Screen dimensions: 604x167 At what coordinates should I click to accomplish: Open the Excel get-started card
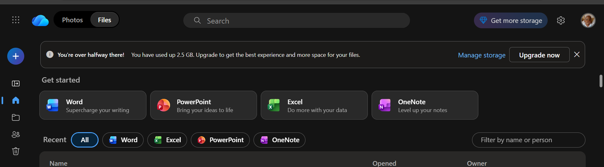[x=314, y=105]
